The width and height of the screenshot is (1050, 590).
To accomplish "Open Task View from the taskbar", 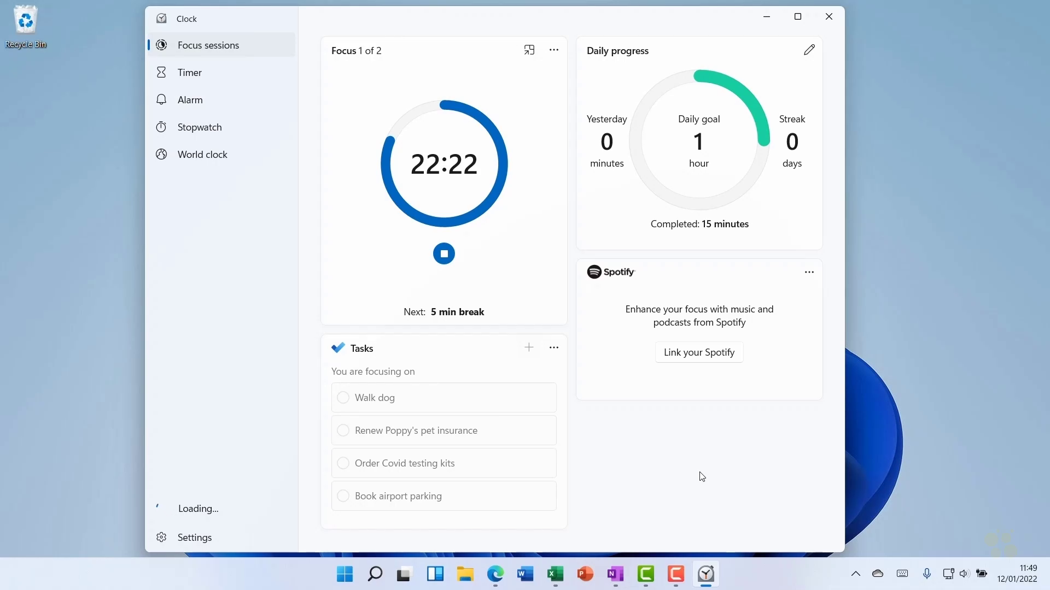I will [x=405, y=574].
